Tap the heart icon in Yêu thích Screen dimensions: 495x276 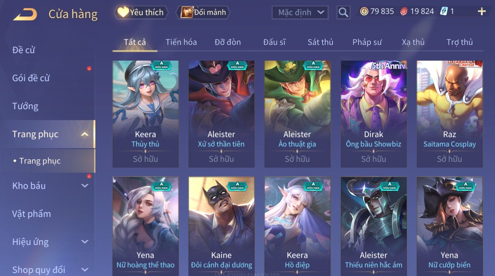123,12
